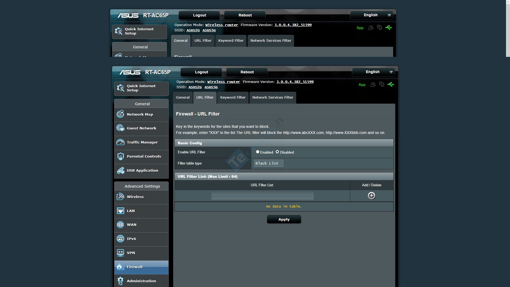Open firmware version link in lower window
Image resolution: width=510 pixels, height=287 pixels.
pos(295,82)
